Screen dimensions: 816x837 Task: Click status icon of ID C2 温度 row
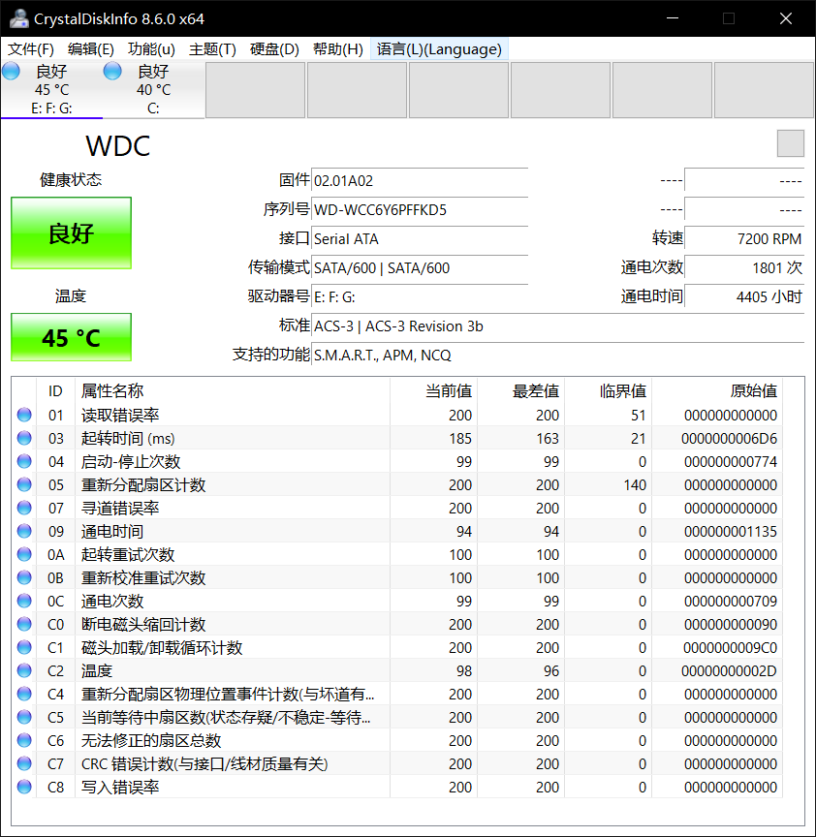[24, 670]
